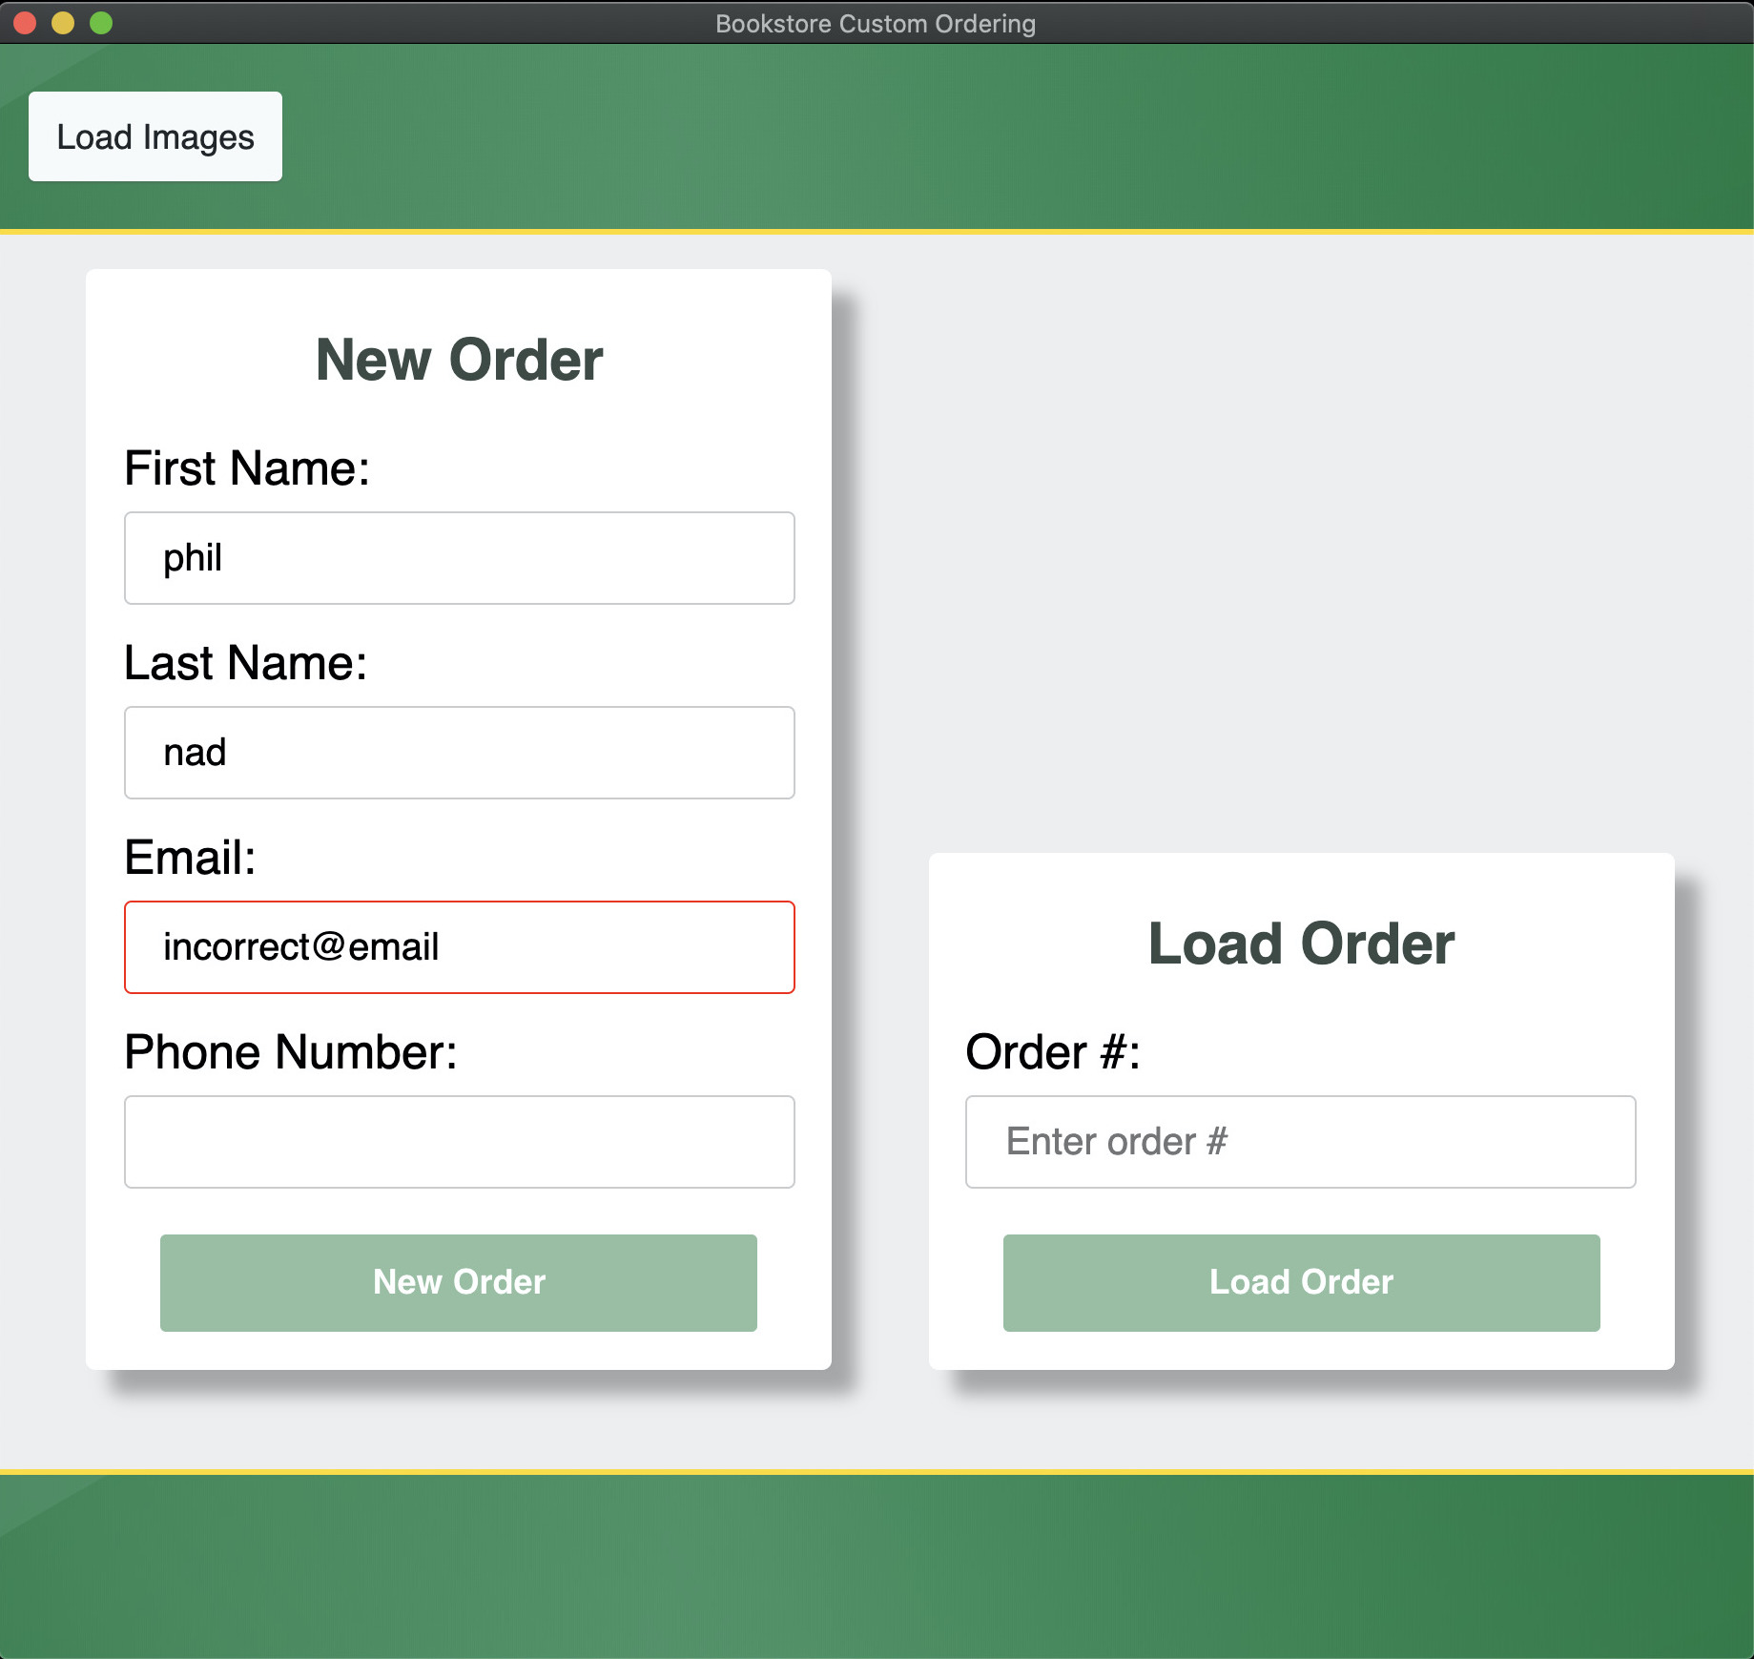Image resolution: width=1754 pixels, height=1659 pixels.
Task: Click the Order #: label text
Action: (1052, 1052)
